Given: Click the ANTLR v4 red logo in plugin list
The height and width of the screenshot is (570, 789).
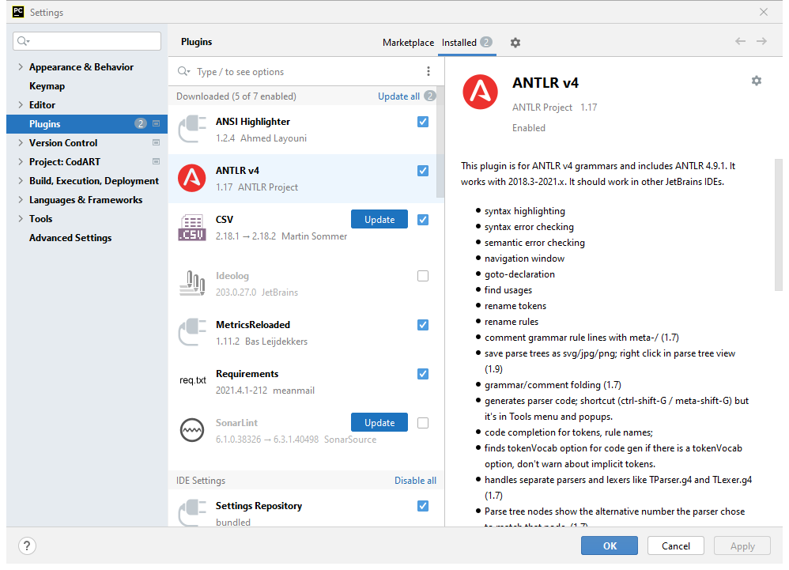Looking at the screenshot, I should [x=192, y=178].
